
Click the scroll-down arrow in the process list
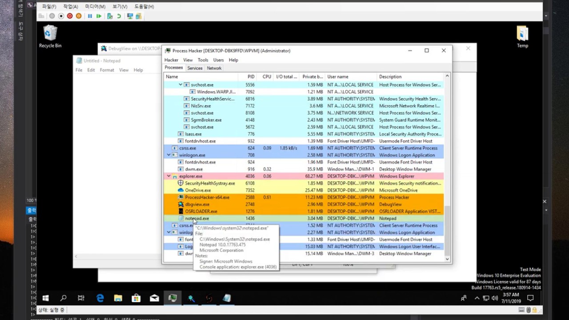tap(447, 258)
